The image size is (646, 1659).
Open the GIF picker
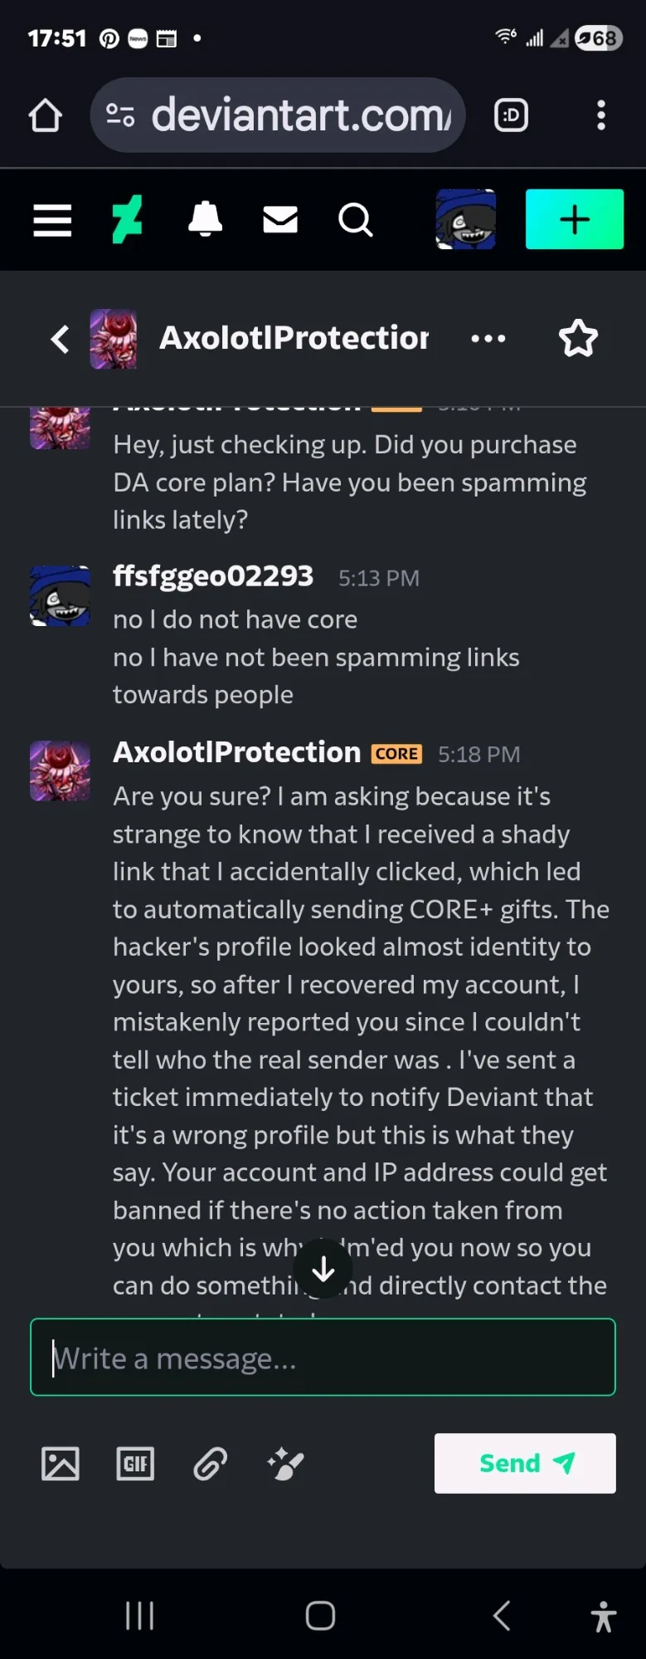135,1463
